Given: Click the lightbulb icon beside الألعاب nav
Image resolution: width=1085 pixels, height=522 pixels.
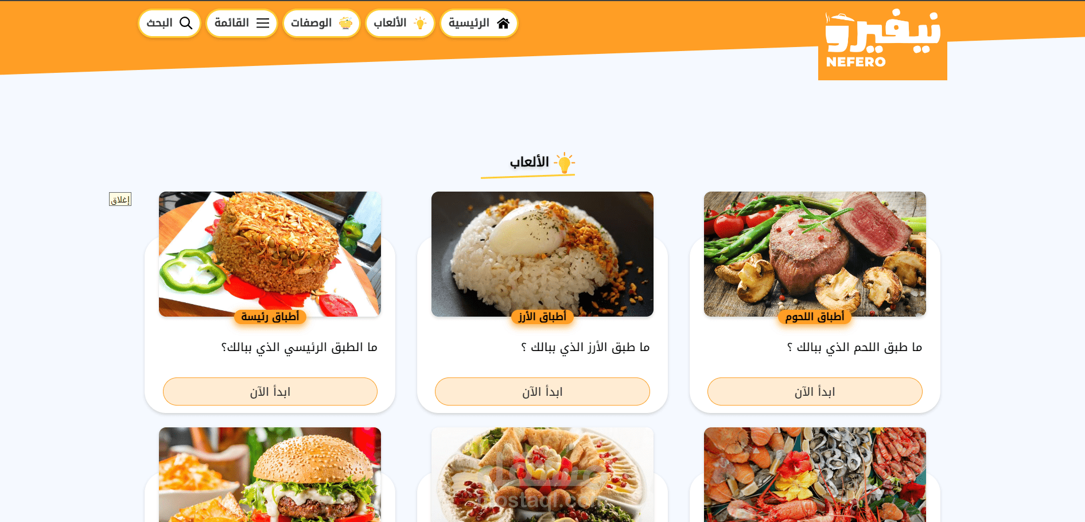Looking at the screenshot, I should [x=421, y=24].
